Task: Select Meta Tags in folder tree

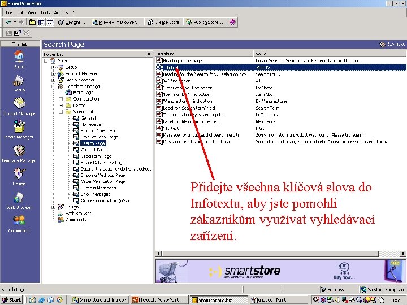Action: (83, 93)
